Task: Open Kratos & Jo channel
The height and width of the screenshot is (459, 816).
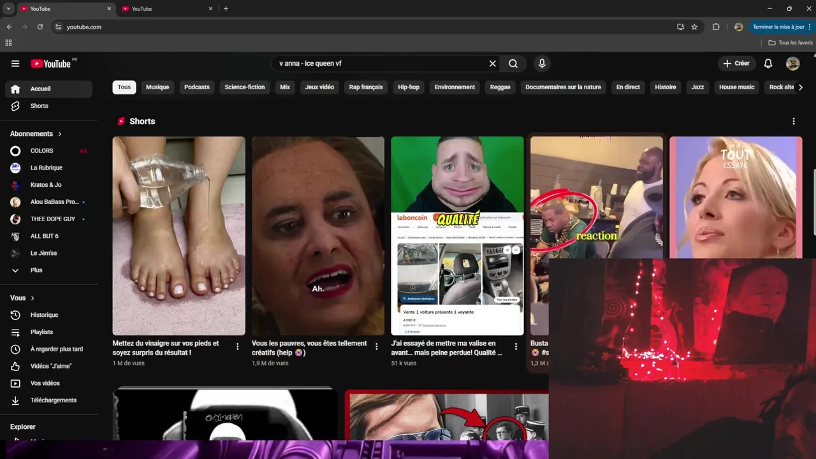Action: tap(48, 185)
